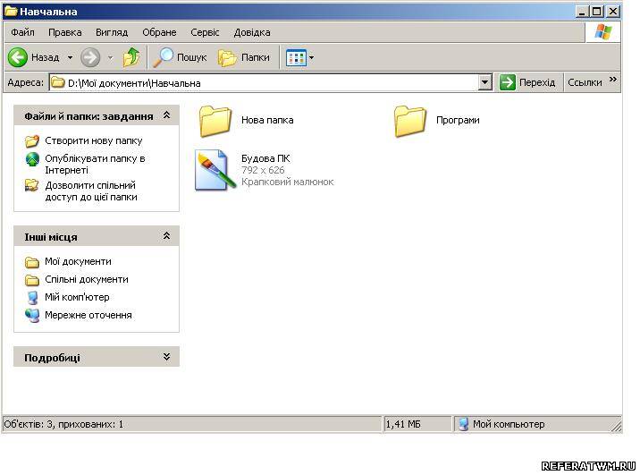Click the Програми name label

(458, 120)
